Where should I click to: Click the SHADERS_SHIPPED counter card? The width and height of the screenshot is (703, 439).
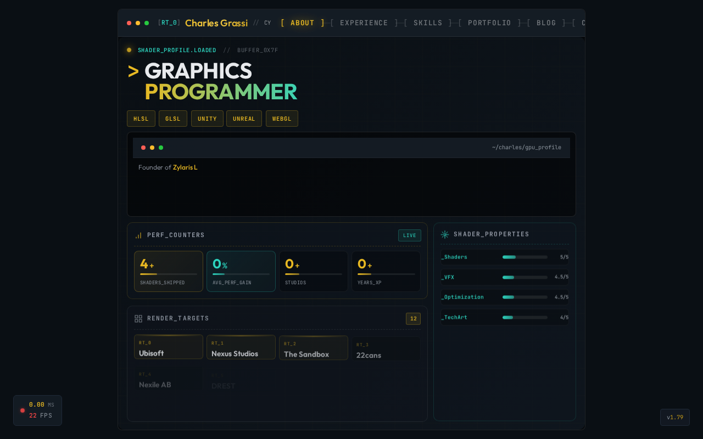(169, 271)
